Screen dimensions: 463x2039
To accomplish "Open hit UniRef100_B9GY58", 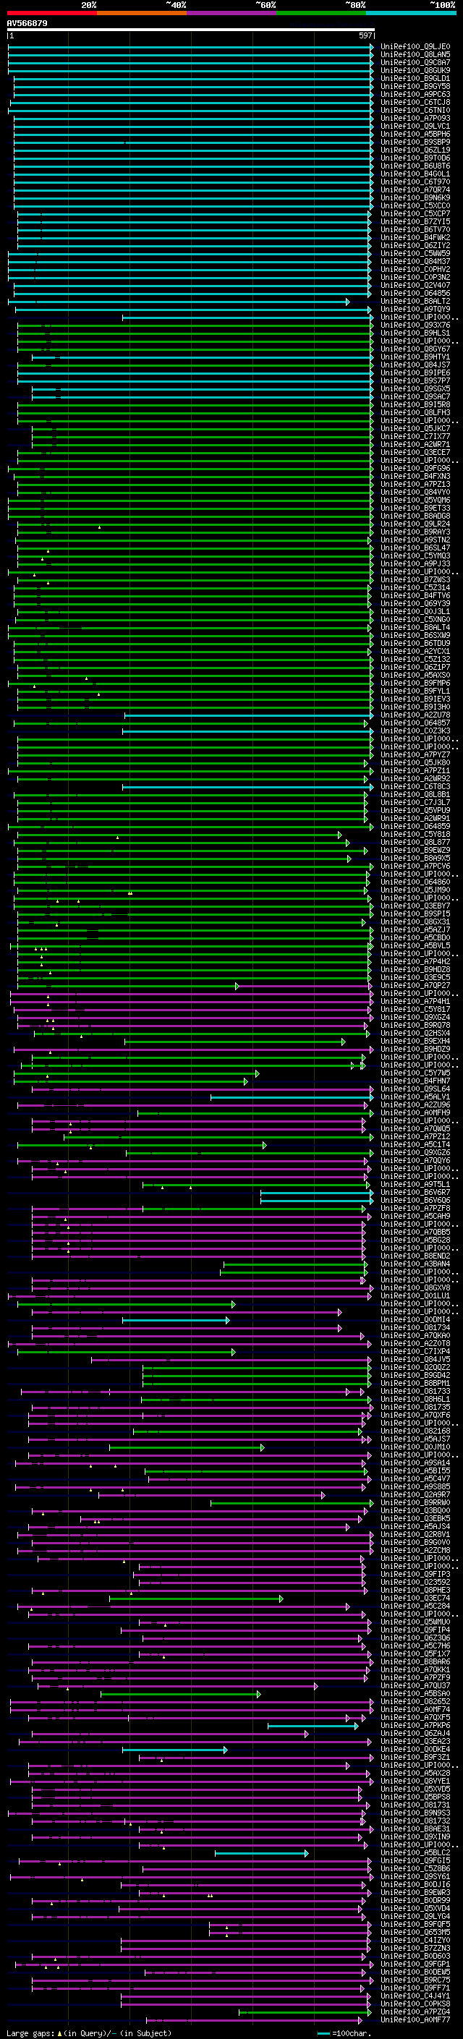I will [415, 86].
